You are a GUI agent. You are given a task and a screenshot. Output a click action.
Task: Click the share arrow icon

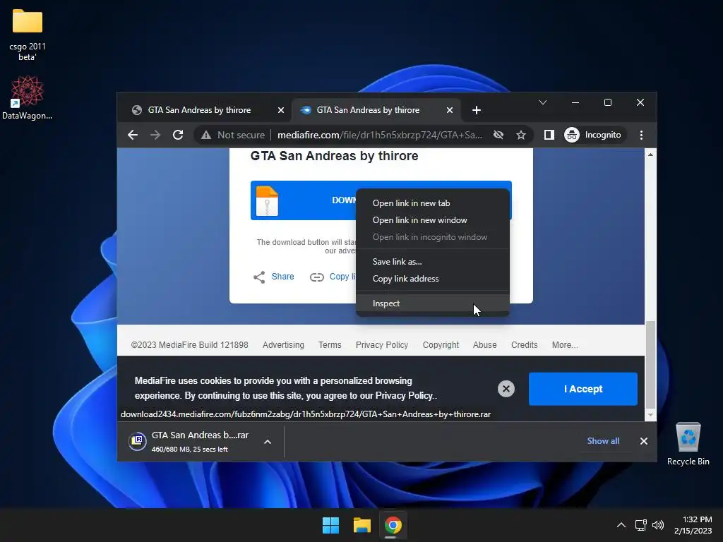(x=259, y=277)
